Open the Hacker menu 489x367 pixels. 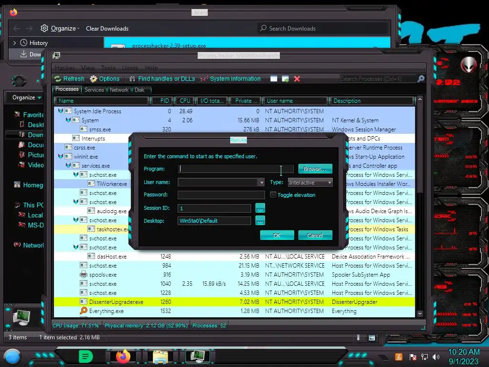pyautogui.click(x=64, y=68)
